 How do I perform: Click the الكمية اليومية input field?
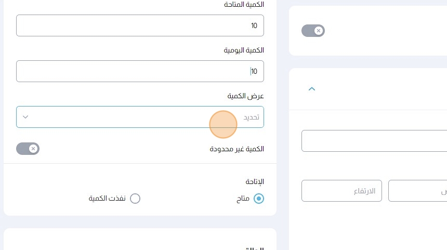(140, 71)
